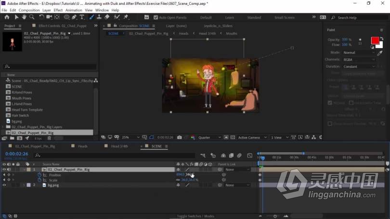Open the Graph Editor in timeline
Viewport: 390px width, 219px height.
(x=250, y=155)
